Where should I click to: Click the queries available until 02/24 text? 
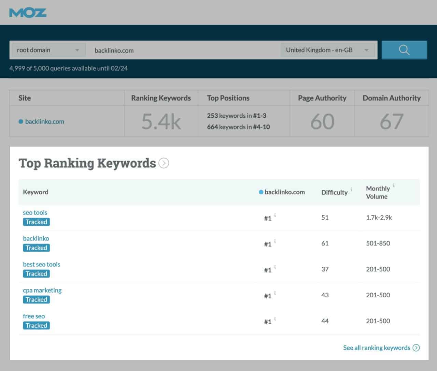coord(69,68)
